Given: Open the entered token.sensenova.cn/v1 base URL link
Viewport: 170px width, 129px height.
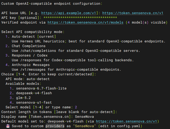Looking at the screenshot, I should point(133,13).
